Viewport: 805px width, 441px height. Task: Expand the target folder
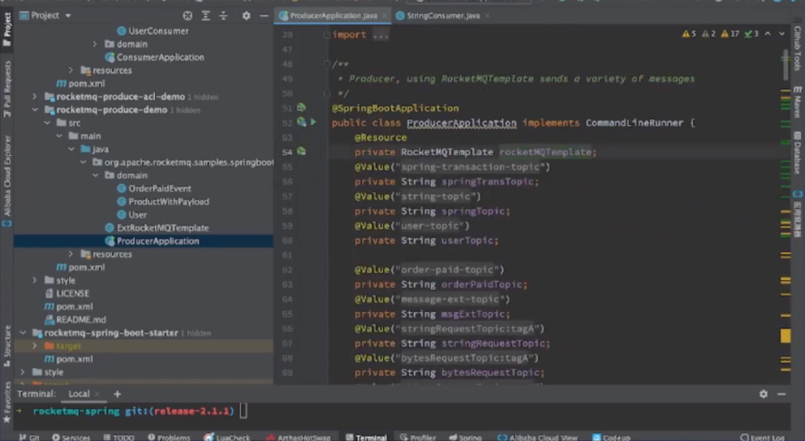pyautogui.click(x=34, y=346)
